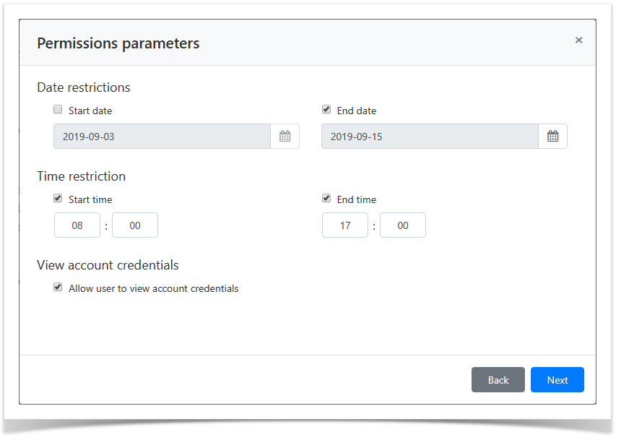621x440 pixels.
Task: Click the Start date field showing 2019-09-03
Action: pos(162,137)
